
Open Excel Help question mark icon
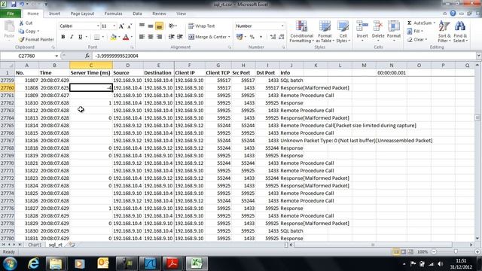click(453, 14)
